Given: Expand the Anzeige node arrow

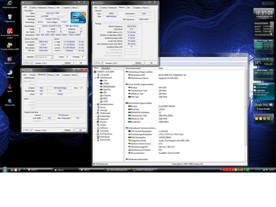Looking at the screenshot, I should click(x=95, y=110).
